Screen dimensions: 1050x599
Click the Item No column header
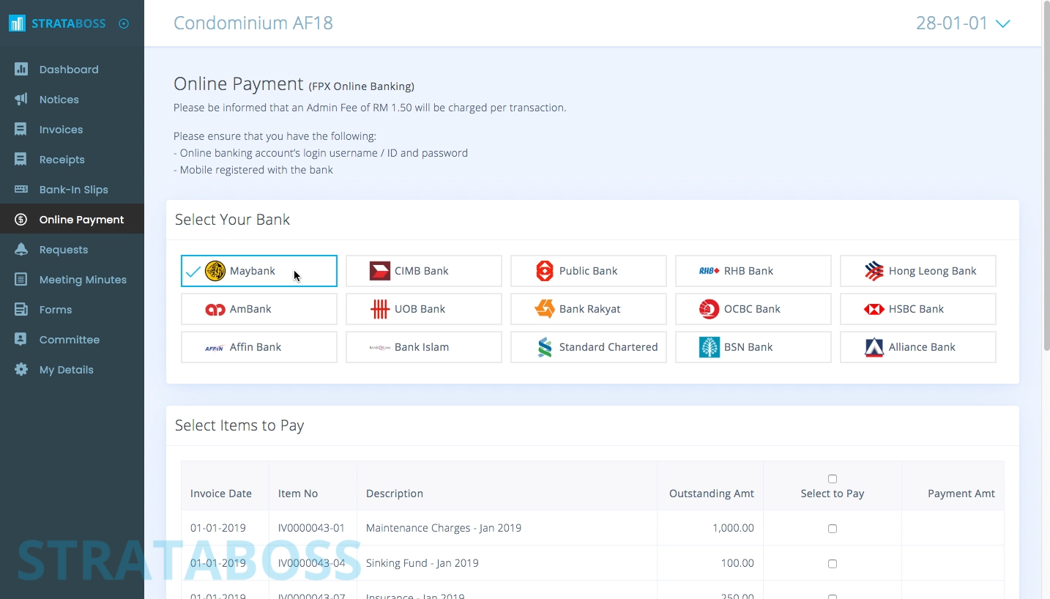pyautogui.click(x=298, y=494)
